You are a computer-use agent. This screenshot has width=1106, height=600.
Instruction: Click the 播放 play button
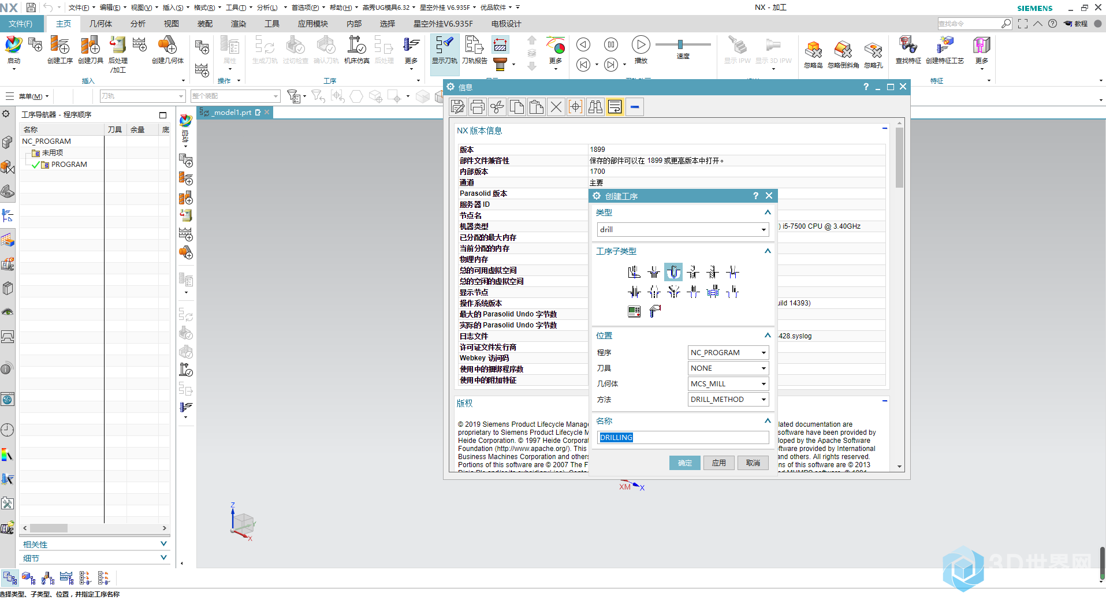pyautogui.click(x=640, y=49)
